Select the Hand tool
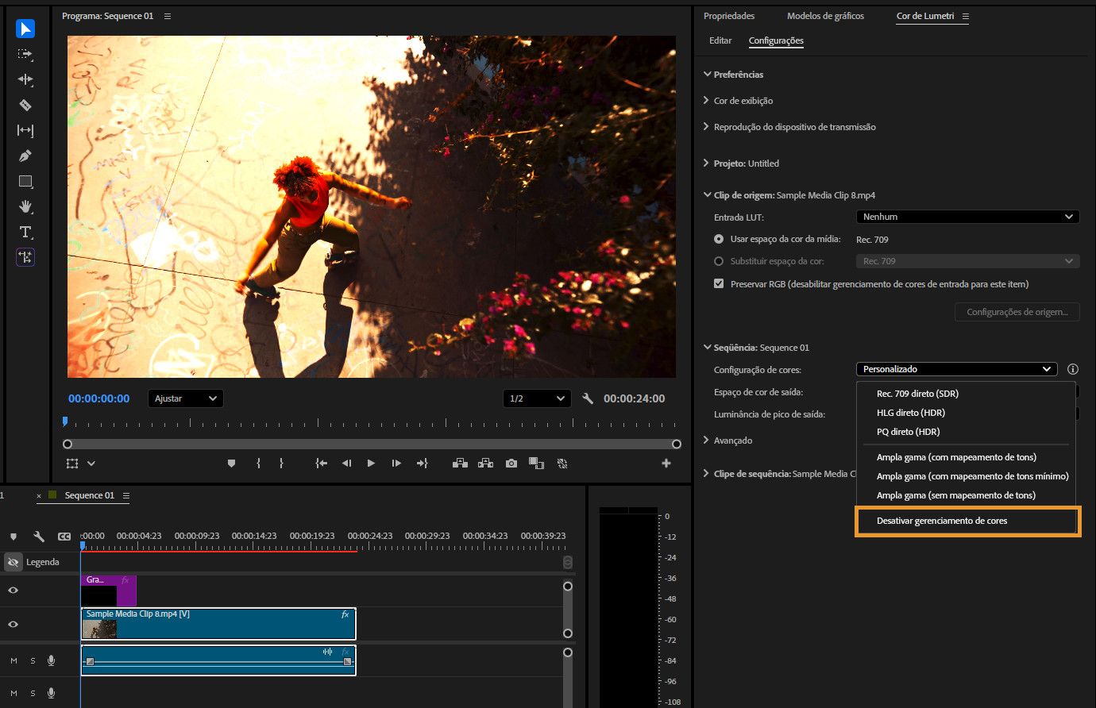 [25, 206]
